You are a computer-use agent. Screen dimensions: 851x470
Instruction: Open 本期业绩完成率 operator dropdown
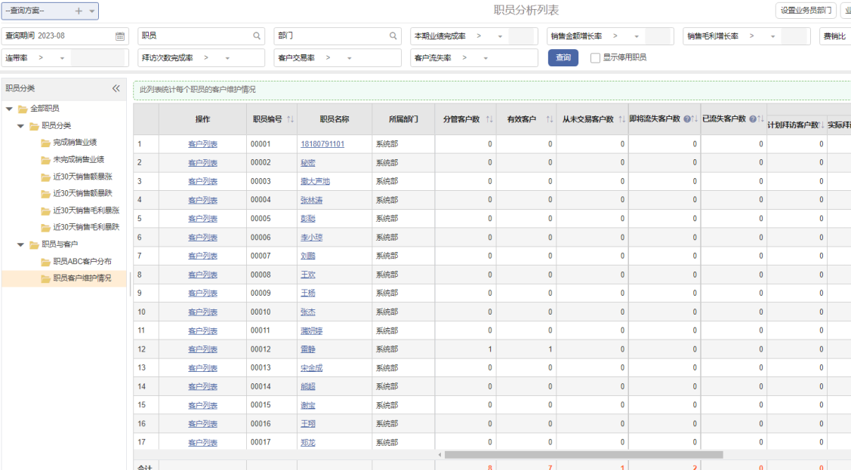click(500, 36)
